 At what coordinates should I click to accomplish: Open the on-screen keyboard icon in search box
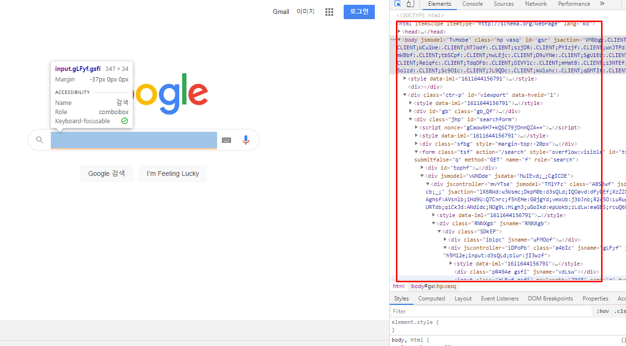226,140
